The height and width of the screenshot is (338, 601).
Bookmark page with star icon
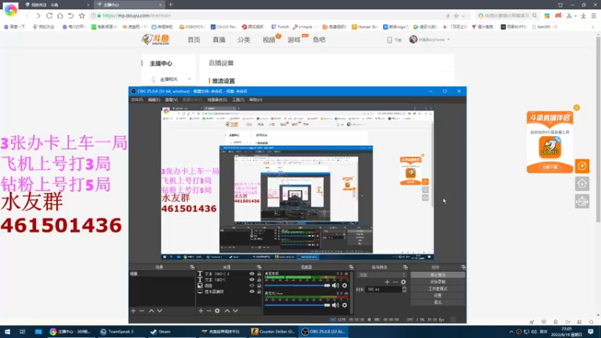(82, 16)
